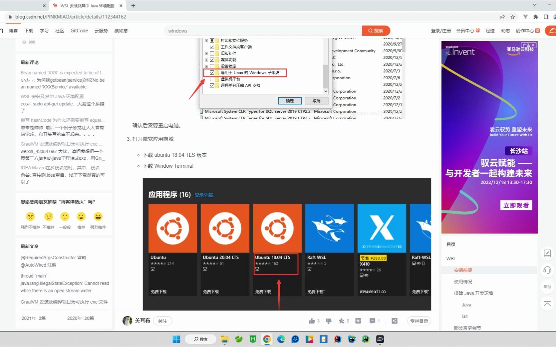Open 2020年 20篇 archive link

point(80,318)
